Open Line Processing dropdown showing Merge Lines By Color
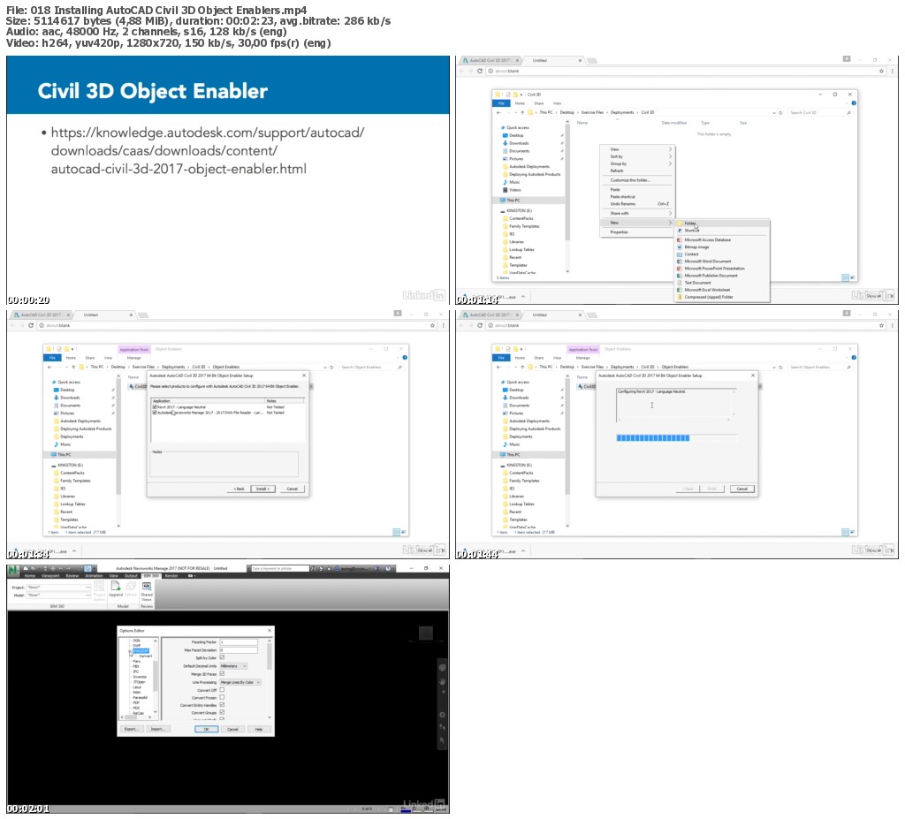The width and height of the screenshot is (905, 819). tap(240, 682)
